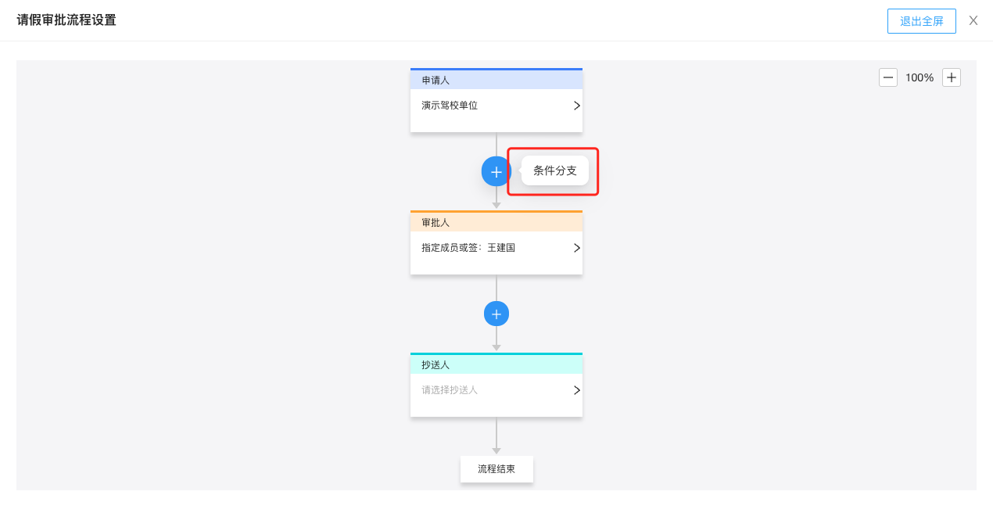Zoom out with the minus icon

pyautogui.click(x=888, y=77)
